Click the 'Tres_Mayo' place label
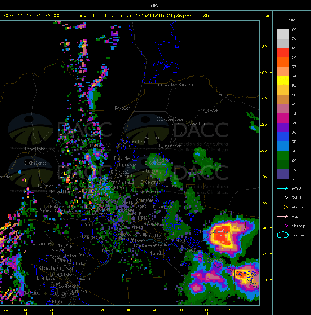Image resolution: width=311 pixels, height=315 pixels. click(x=123, y=158)
